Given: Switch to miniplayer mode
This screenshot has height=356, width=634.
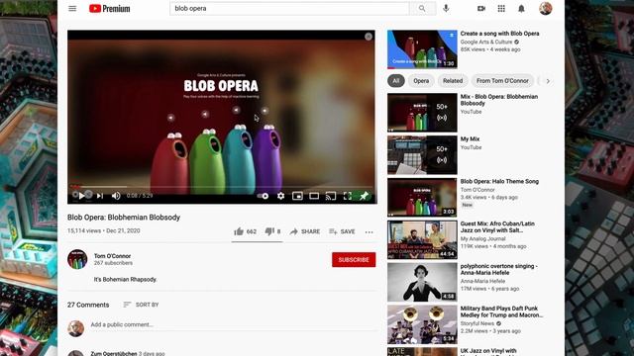Looking at the screenshot, I should (x=297, y=196).
